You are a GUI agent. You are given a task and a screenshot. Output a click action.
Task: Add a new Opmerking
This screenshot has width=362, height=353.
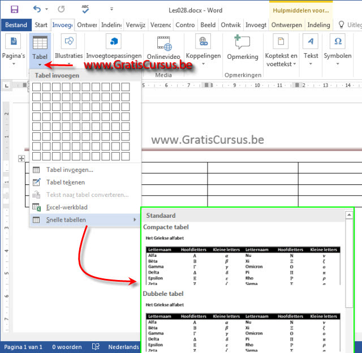242,46
